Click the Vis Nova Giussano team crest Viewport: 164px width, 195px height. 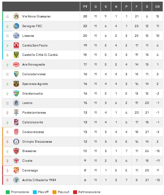tap(16, 16)
